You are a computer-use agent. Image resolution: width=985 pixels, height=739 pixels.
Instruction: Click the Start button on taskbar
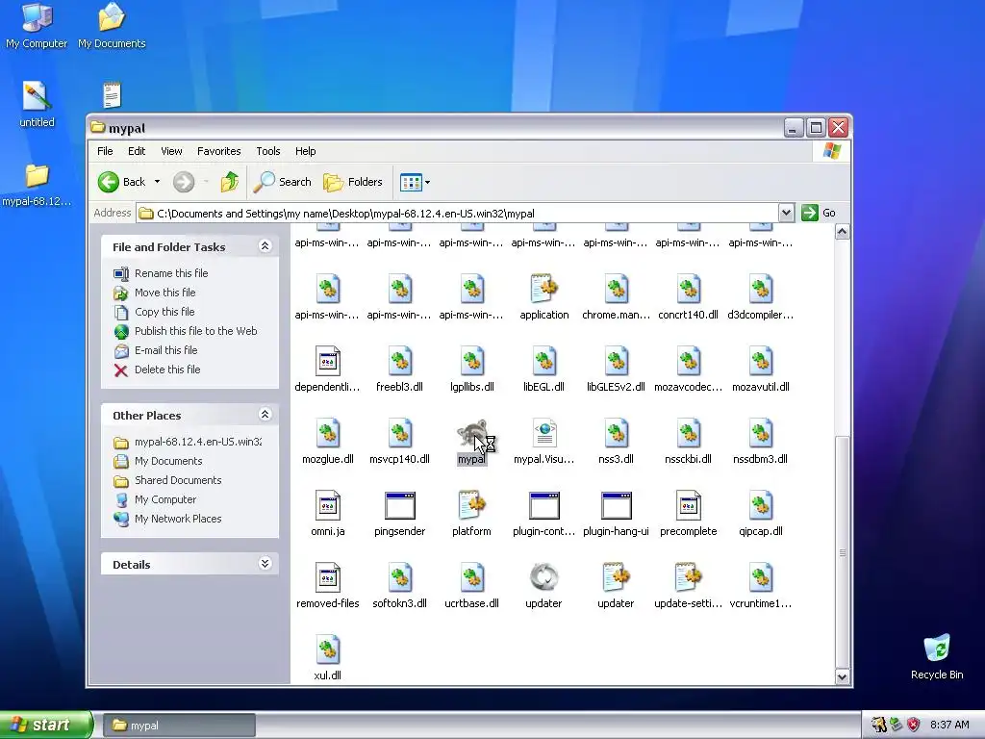pos(45,726)
